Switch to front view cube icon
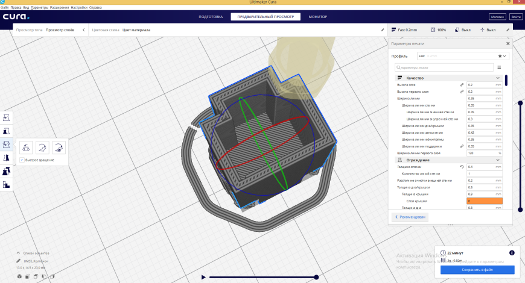Screen dimensions: 525x283 tap(28, 276)
